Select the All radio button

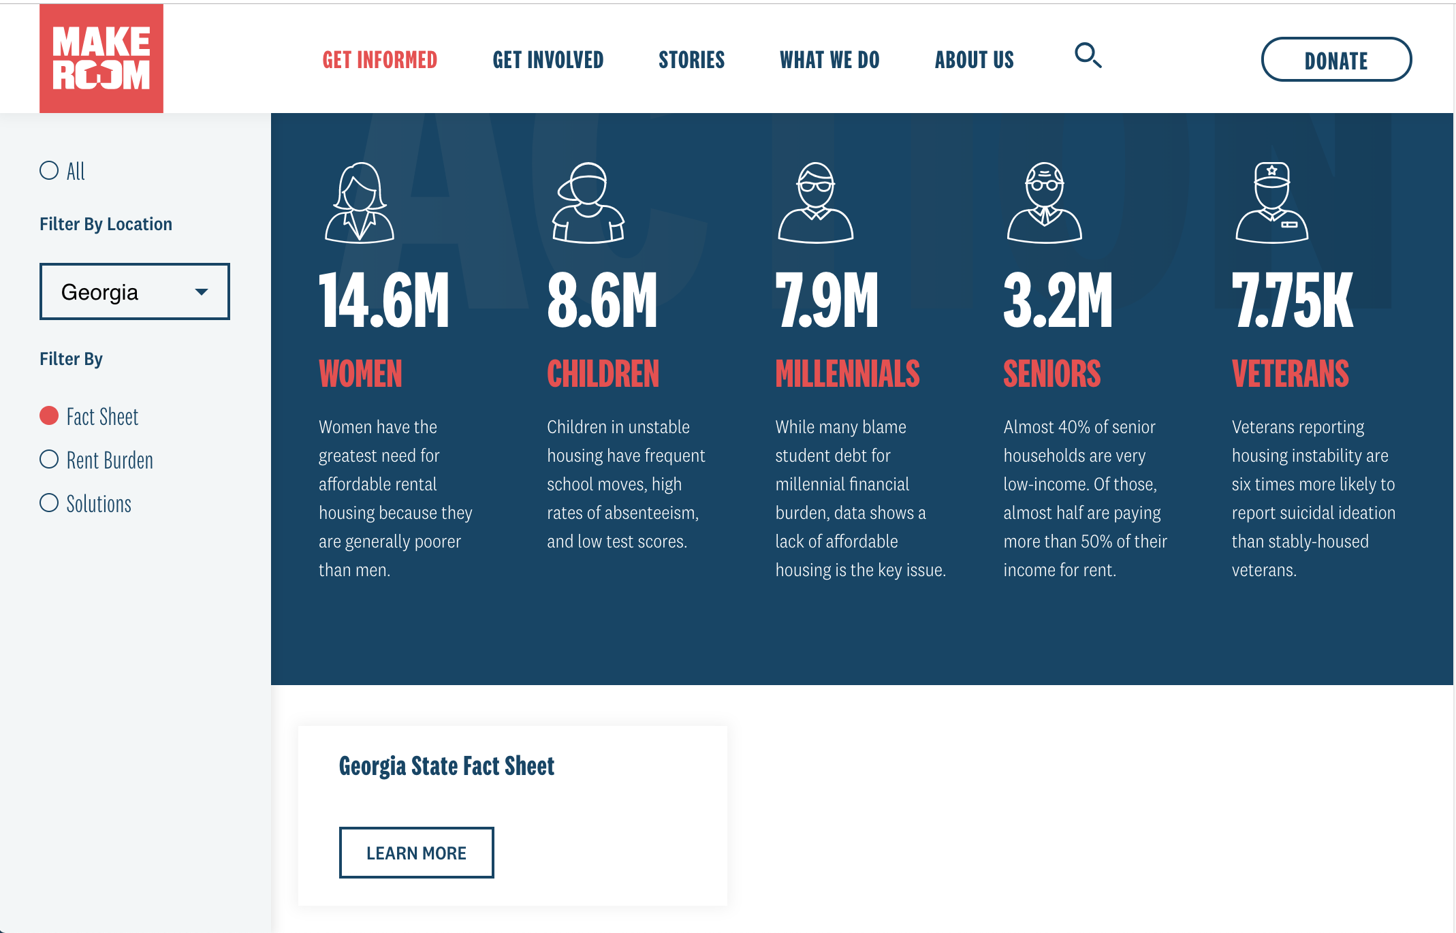pos(49,170)
